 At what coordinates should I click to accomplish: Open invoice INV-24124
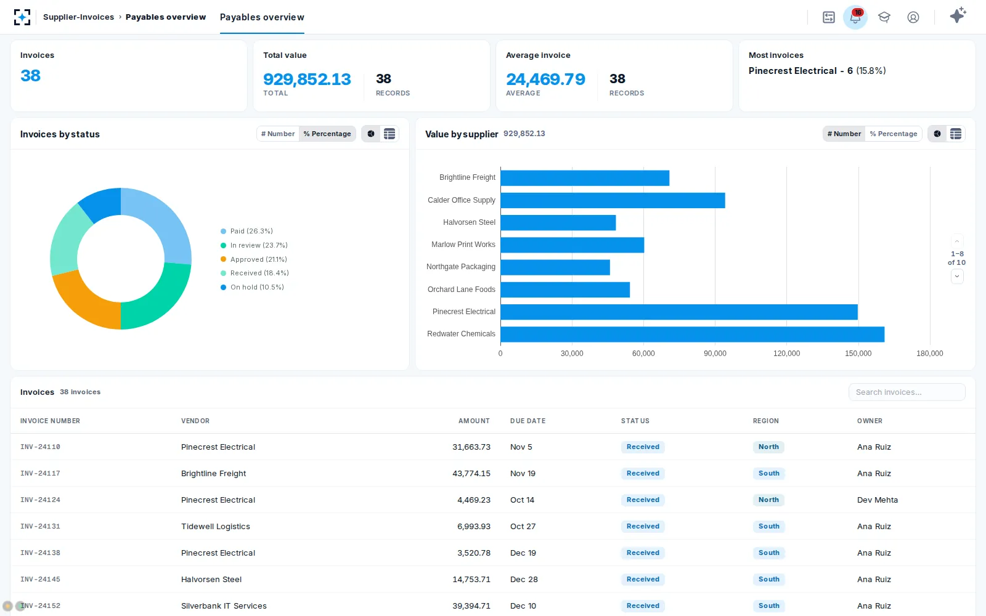click(x=40, y=500)
